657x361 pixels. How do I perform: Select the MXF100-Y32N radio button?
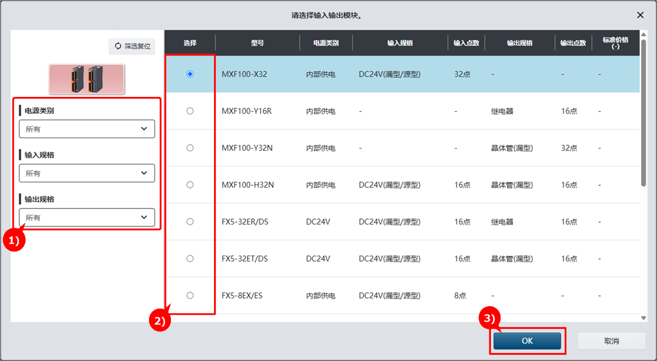190,148
